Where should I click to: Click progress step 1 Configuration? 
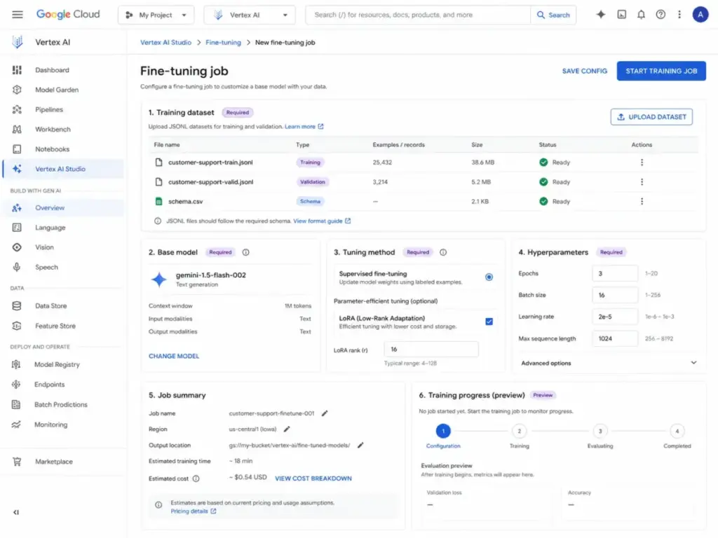coord(443,431)
